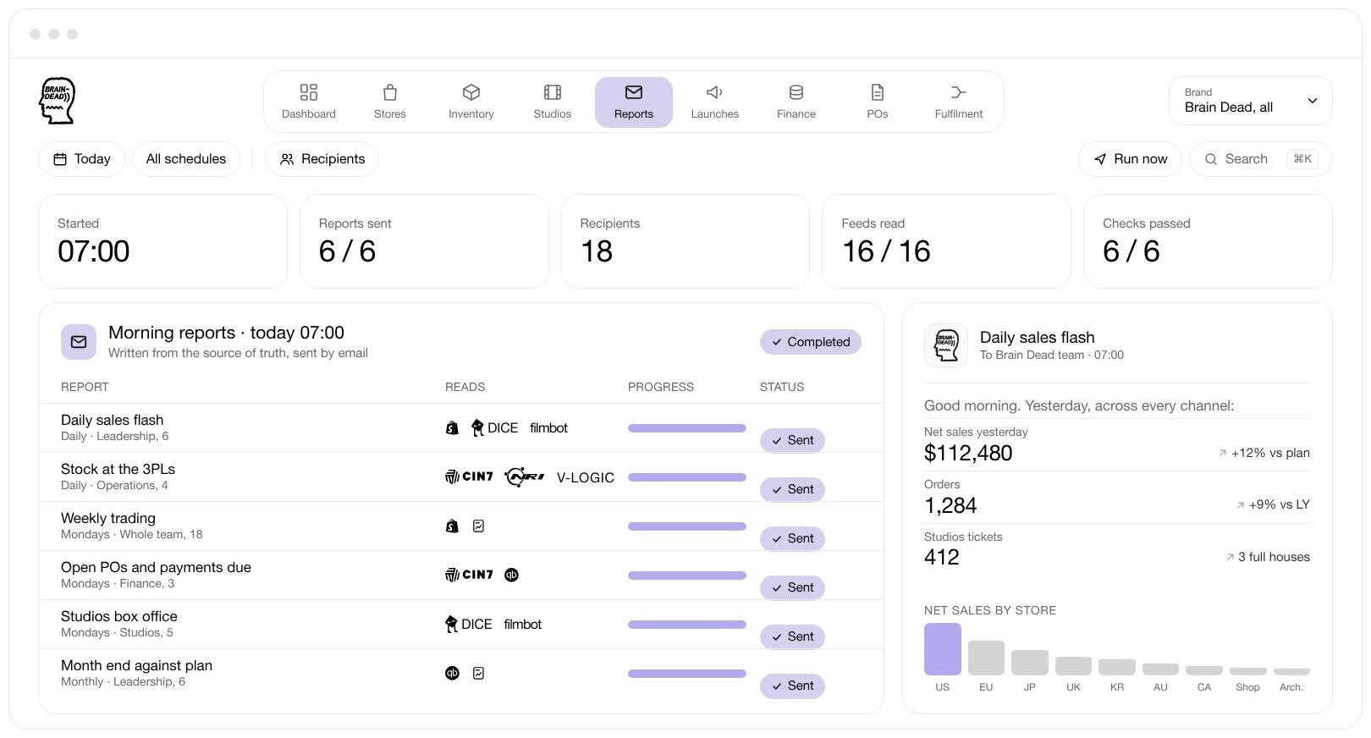Open the Stores tab
This screenshot has height=738, width=1371.
(x=390, y=102)
